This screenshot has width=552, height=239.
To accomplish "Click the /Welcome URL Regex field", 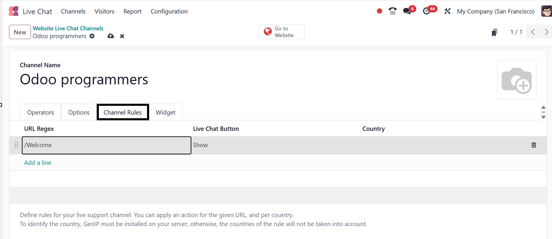I will point(106,145).
